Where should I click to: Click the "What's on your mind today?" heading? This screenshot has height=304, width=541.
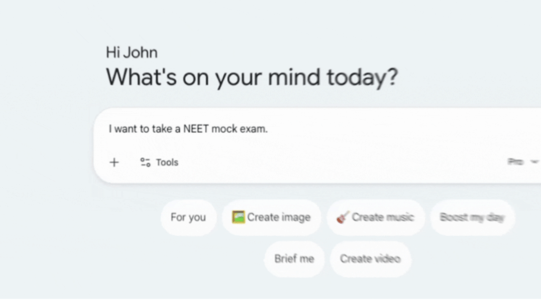(x=251, y=77)
